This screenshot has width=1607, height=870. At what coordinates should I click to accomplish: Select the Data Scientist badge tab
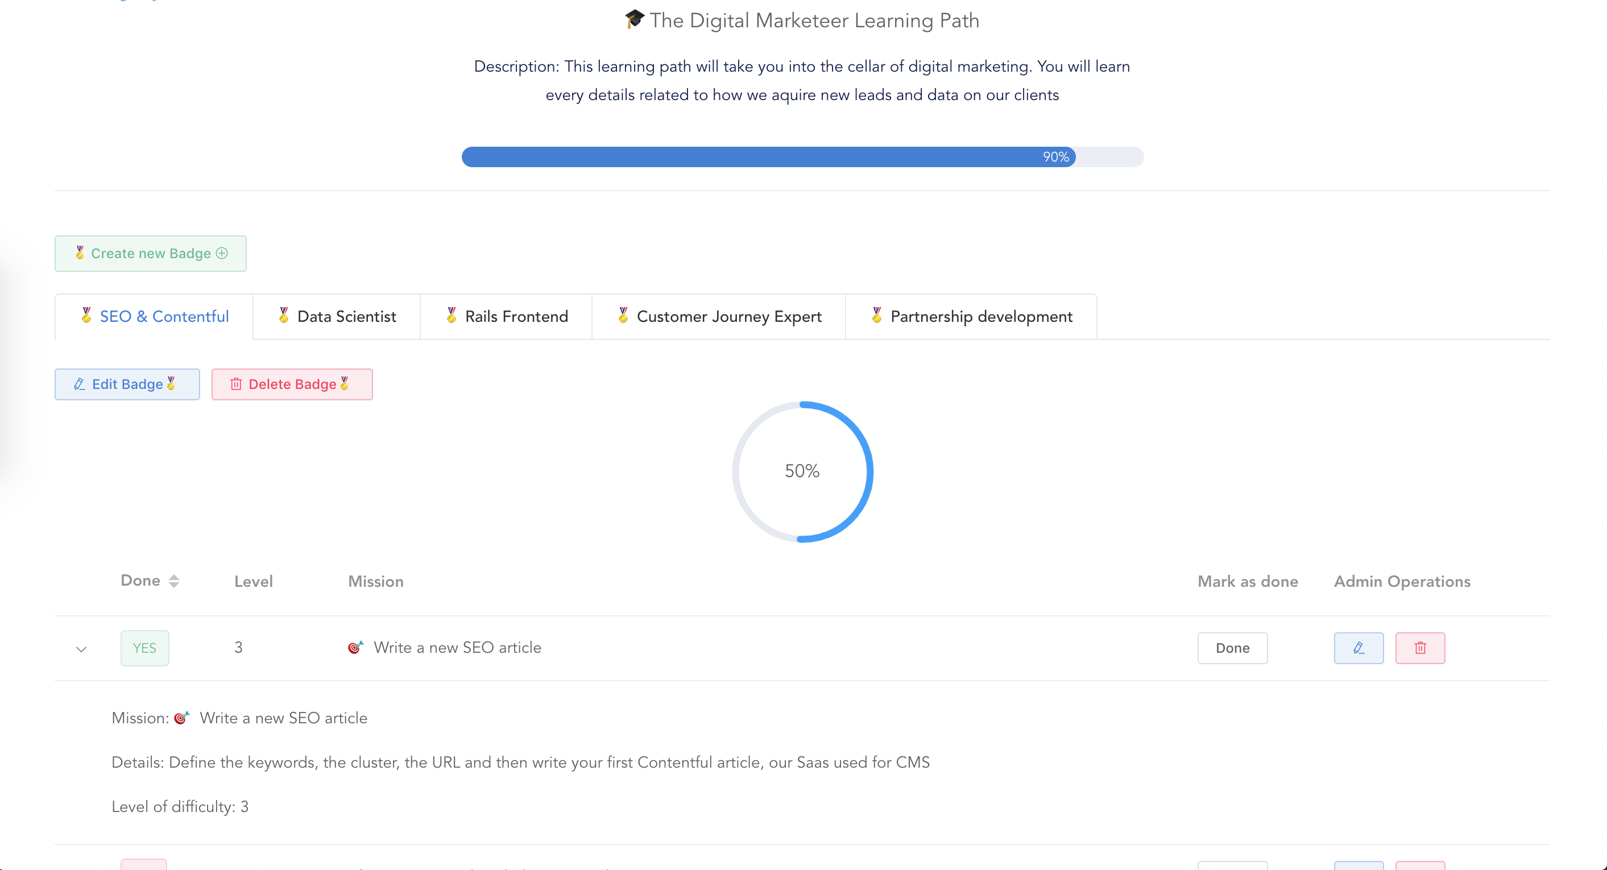tap(337, 316)
